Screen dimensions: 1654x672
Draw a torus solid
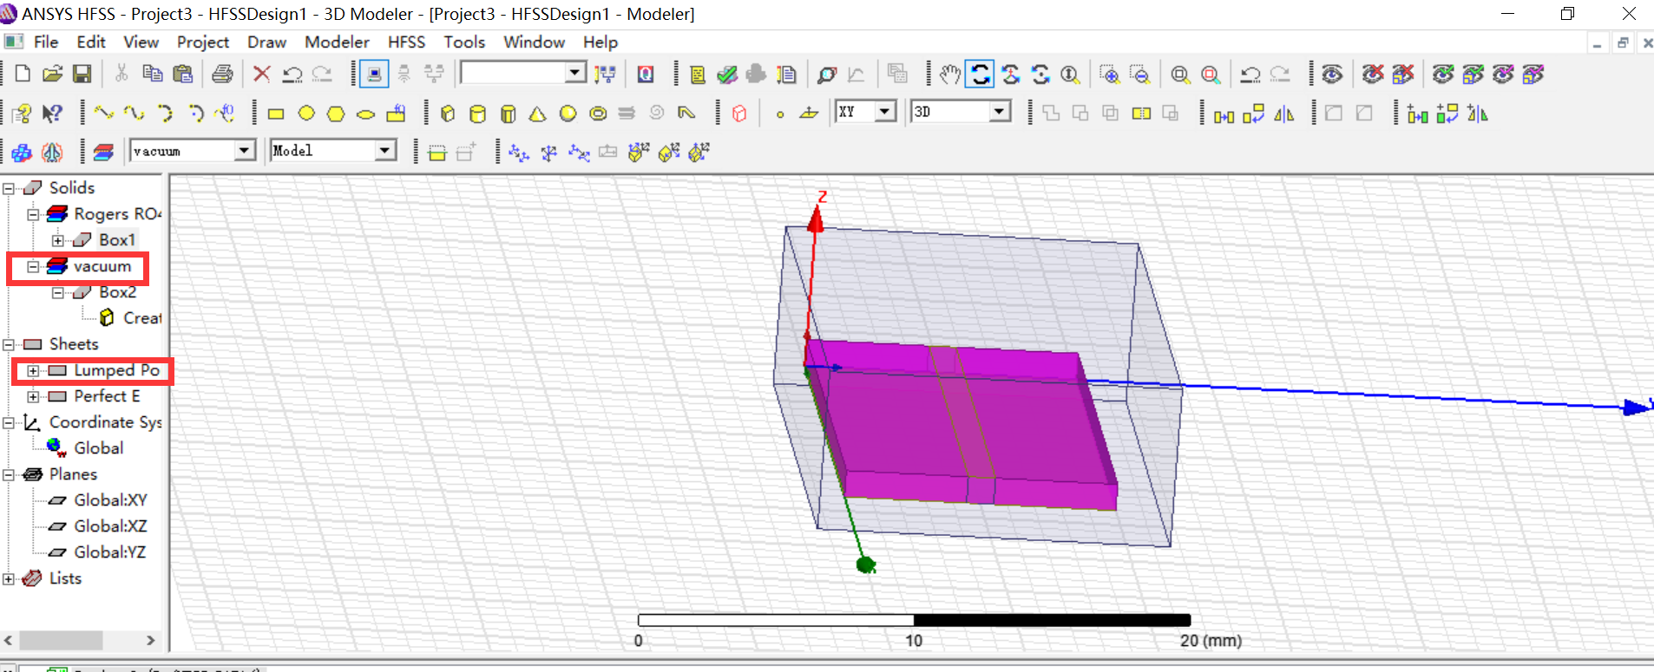click(x=598, y=114)
